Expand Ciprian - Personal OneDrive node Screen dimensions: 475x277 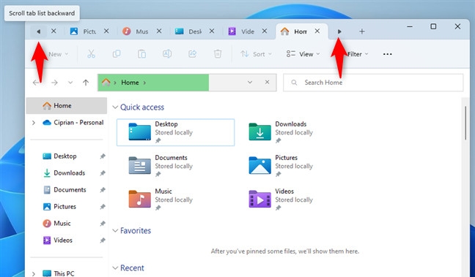(x=34, y=123)
